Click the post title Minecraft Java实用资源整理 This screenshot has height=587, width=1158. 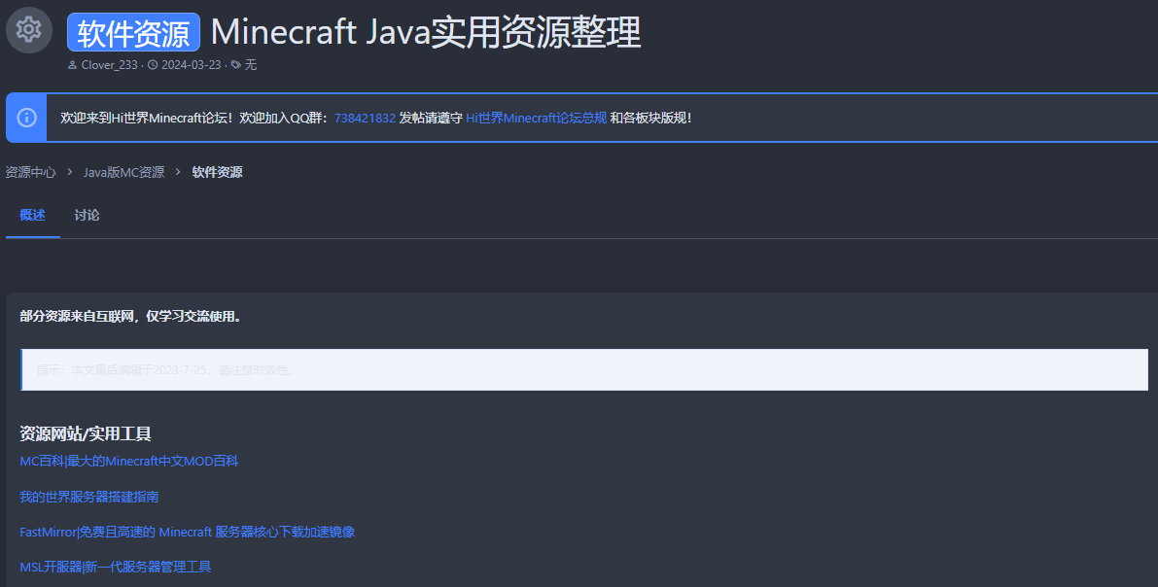[x=425, y=31]
